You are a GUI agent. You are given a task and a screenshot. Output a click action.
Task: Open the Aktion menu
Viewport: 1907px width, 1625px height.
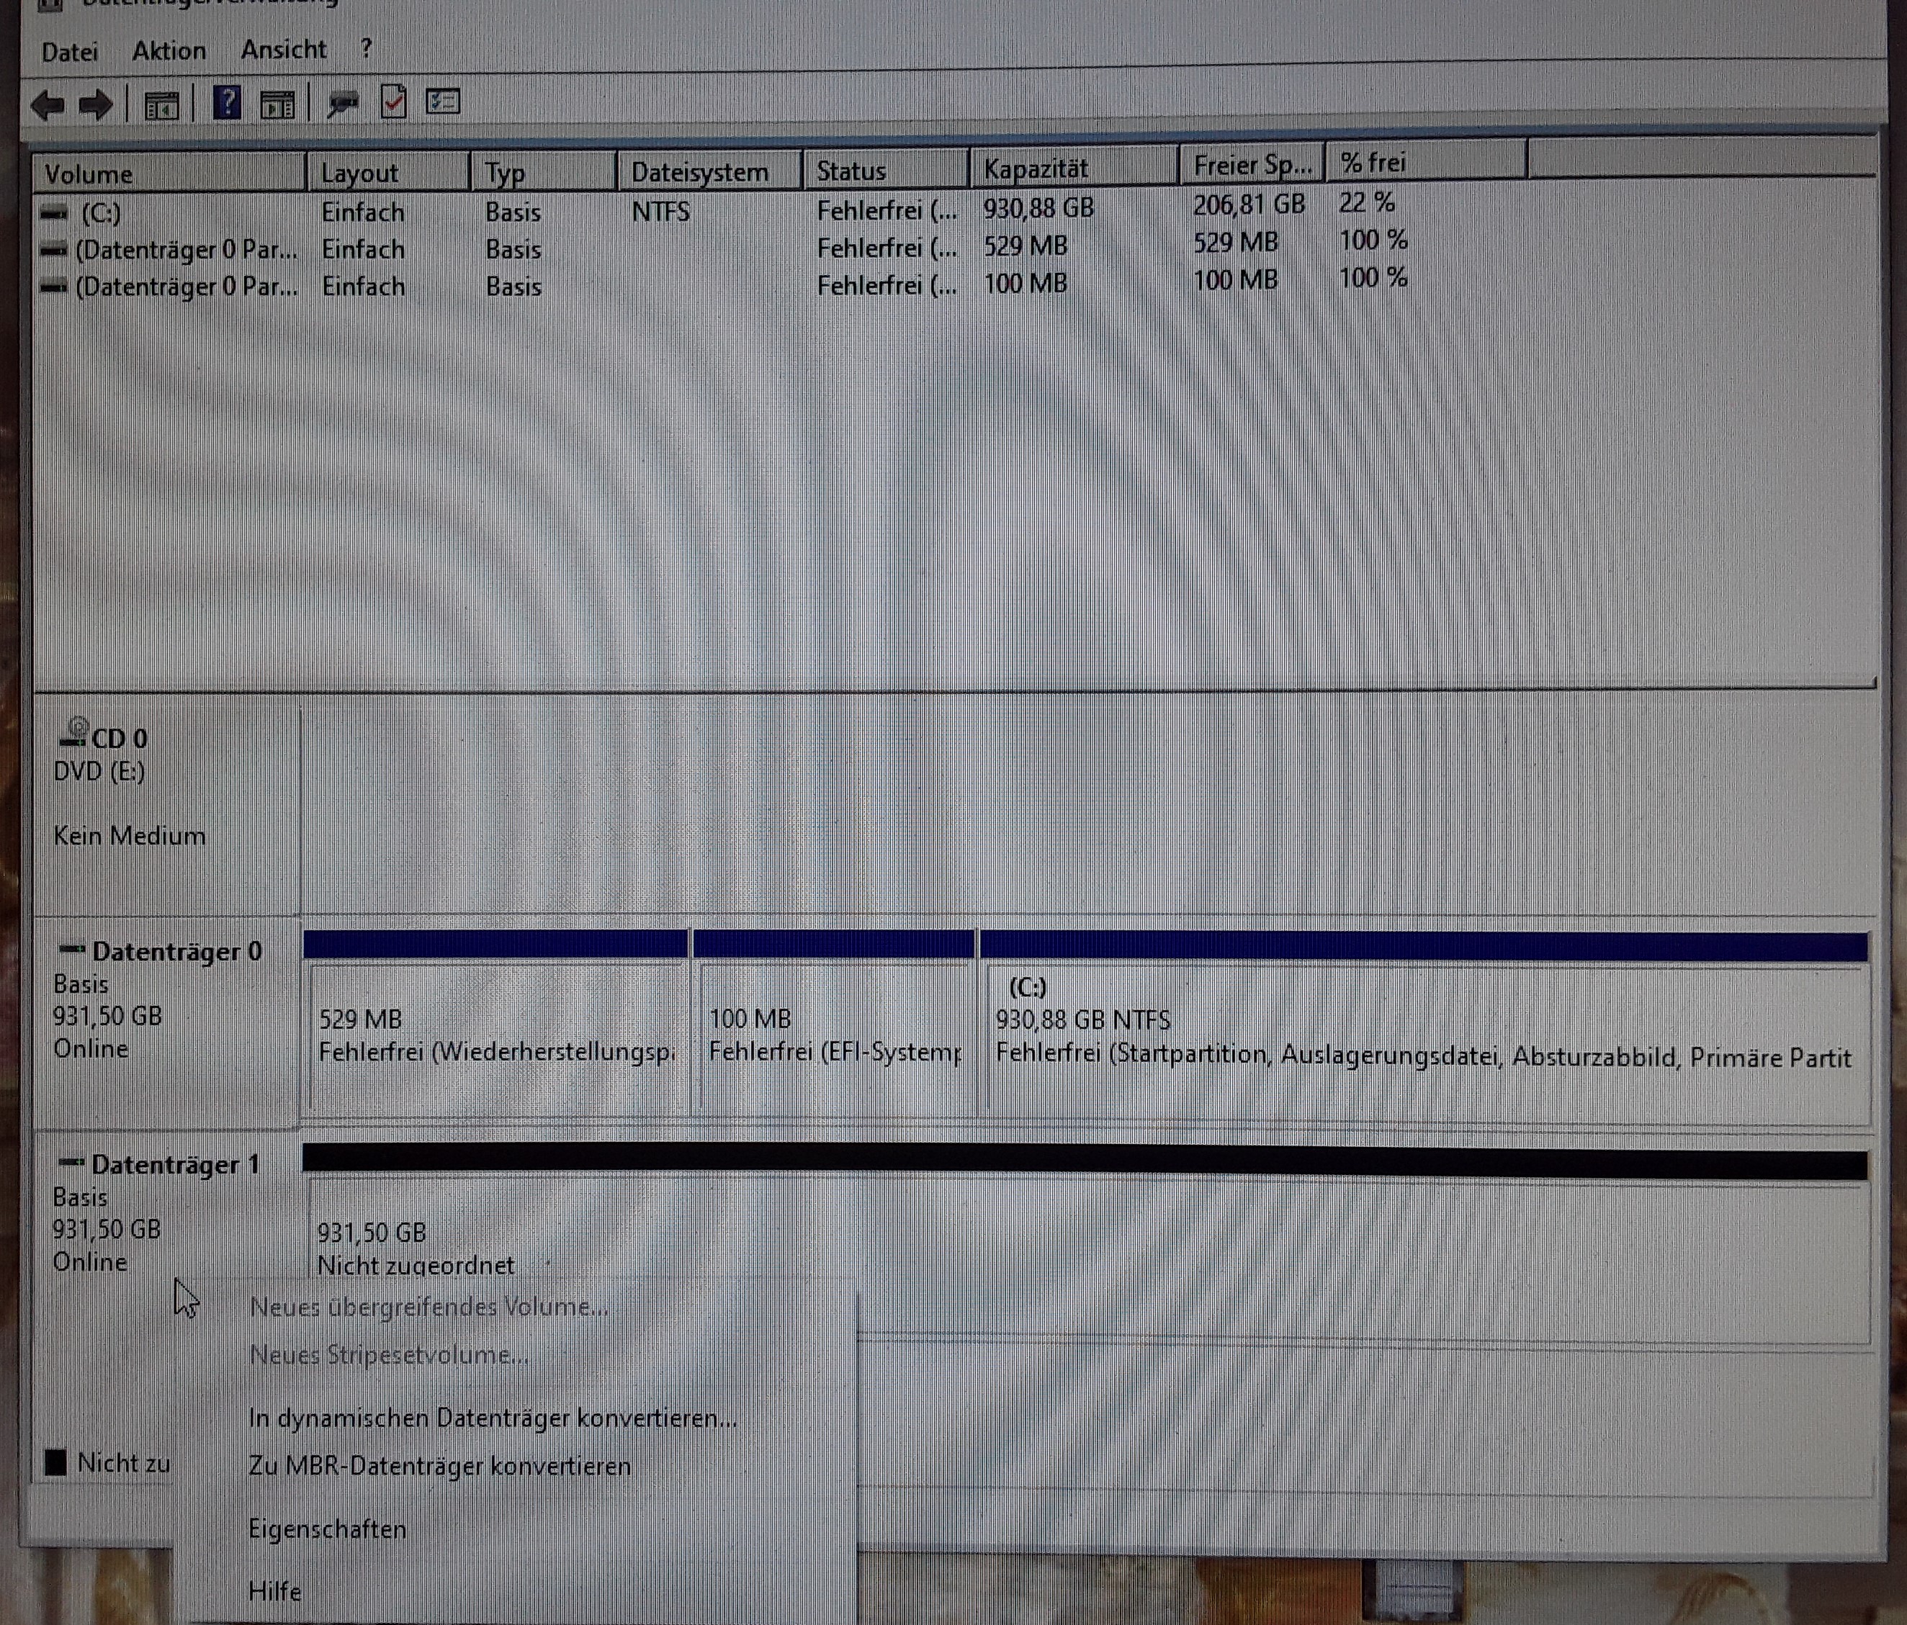click(169, 50)
